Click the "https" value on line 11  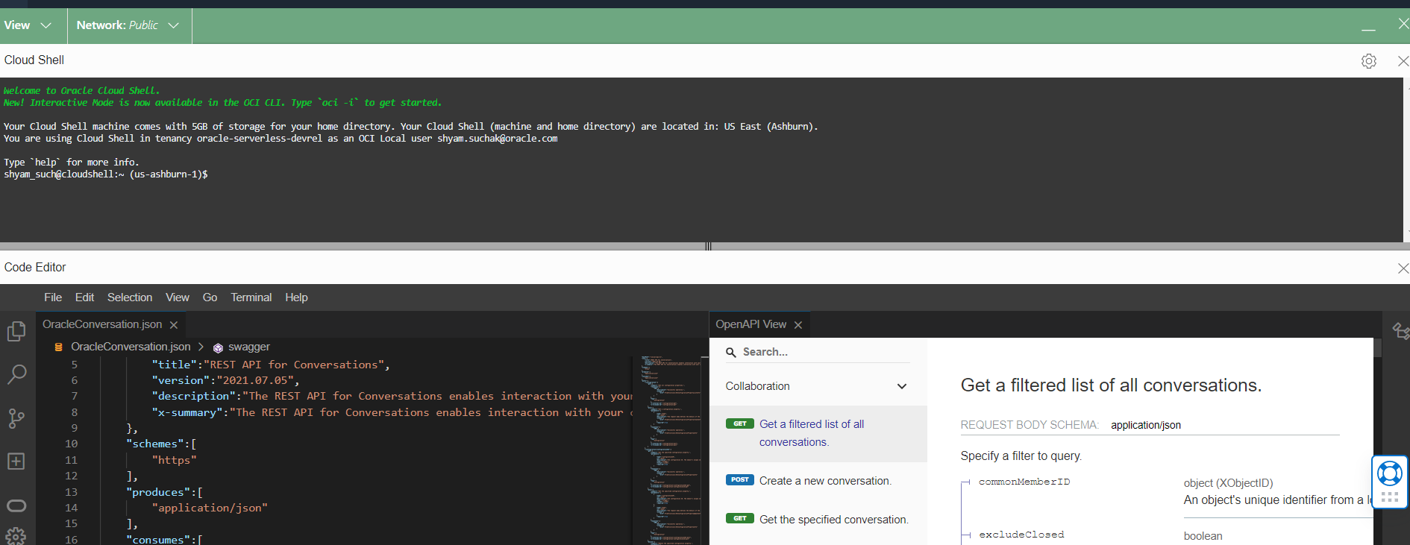tap(174, 461)
